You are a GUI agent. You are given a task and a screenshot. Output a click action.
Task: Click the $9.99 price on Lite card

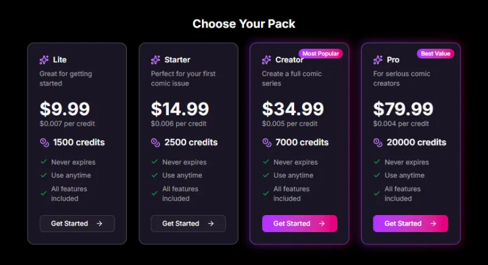pyautogui.click(x=65, y=109)
